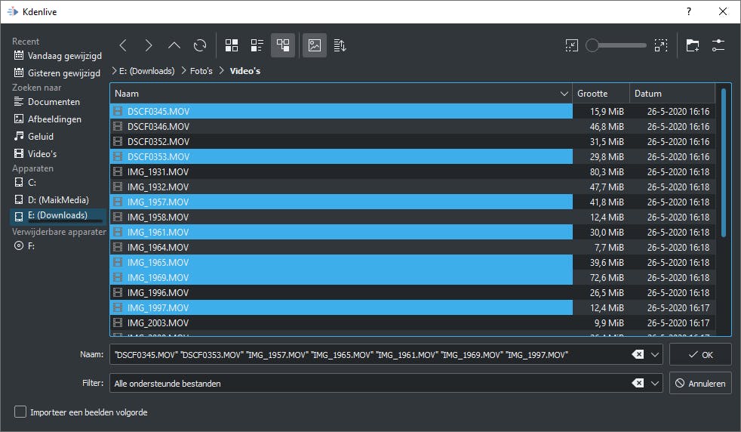The height and width of the screenshot is (432, 741).
Task: Open the Filter file type dropdown
Action: click(x=655, y=383)
